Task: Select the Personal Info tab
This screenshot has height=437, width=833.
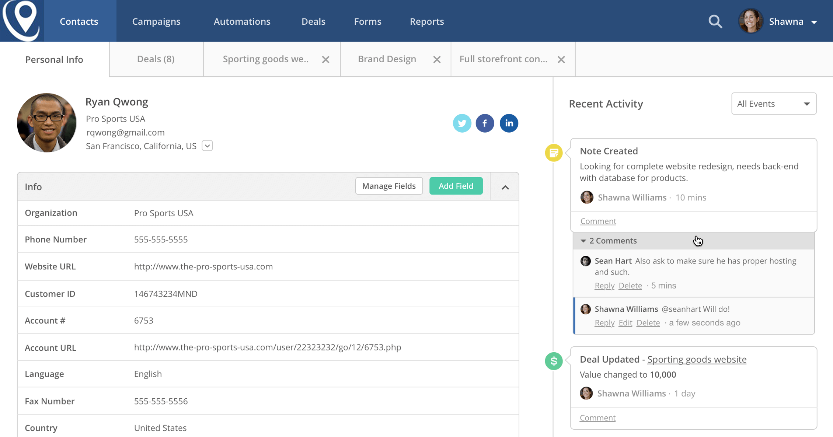Action: [55, 59]
